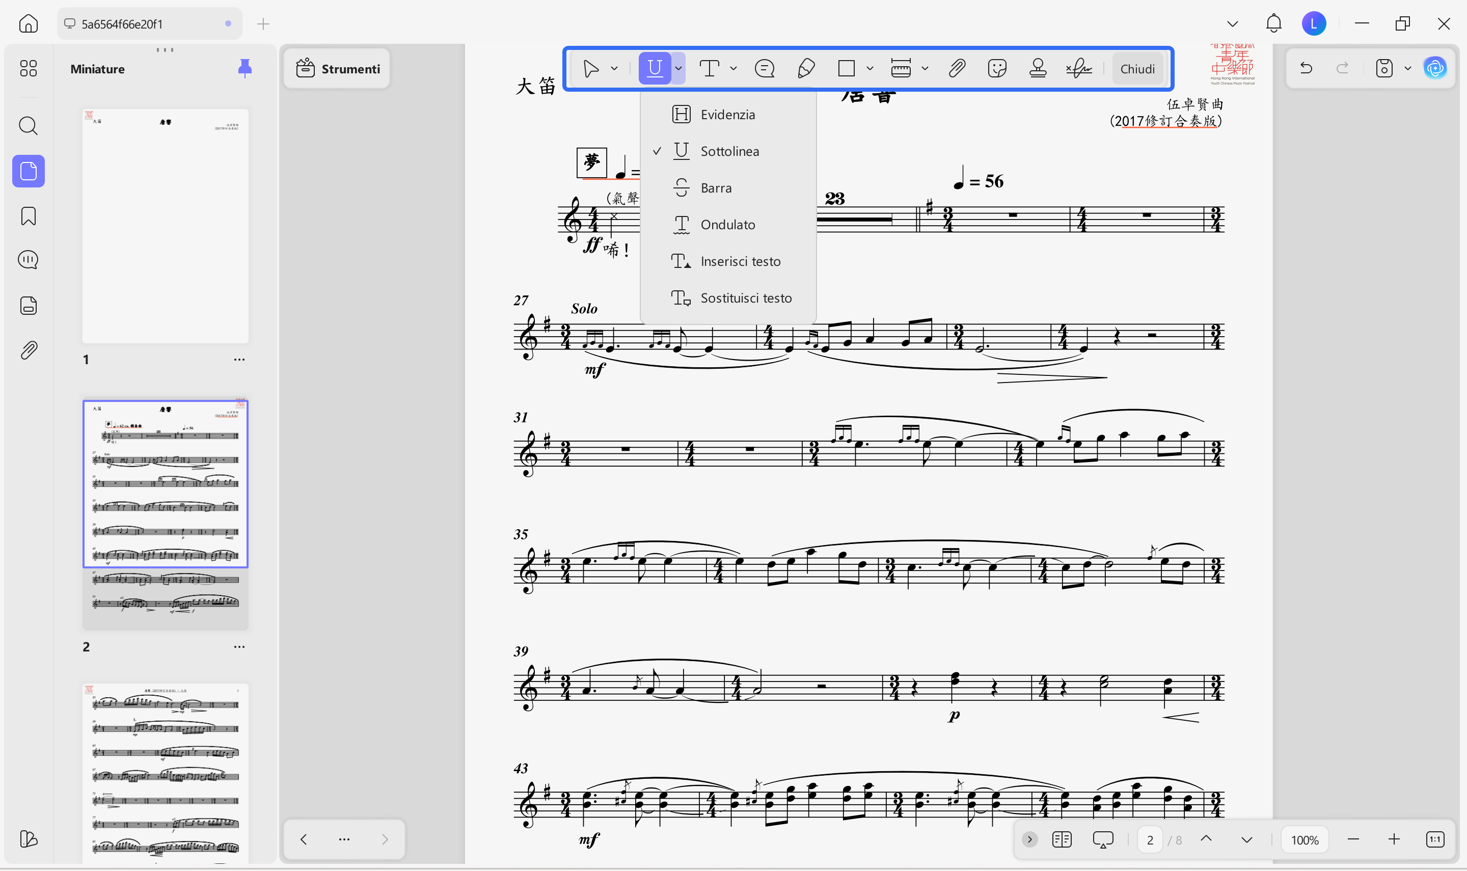Choose Ondulato squiggly option
1467x871 pixels.
click(727, 224)
